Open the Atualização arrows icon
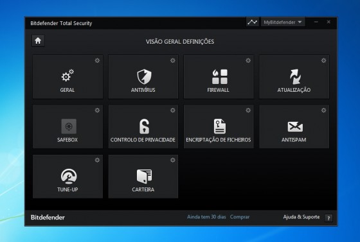The height and width of the screenshot is (242, 360). 295,76
